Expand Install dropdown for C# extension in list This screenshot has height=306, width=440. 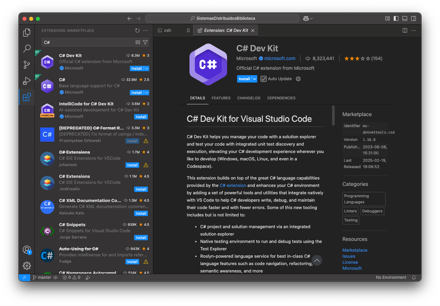147,93
